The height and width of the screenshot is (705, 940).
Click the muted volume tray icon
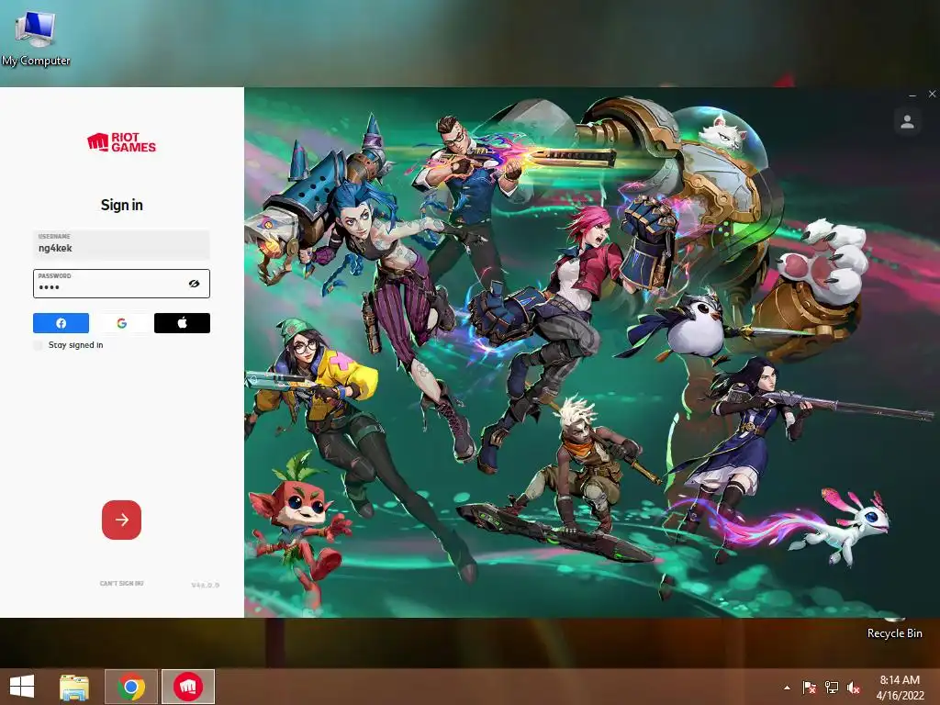pyautogui.click(x=854, y=688)
